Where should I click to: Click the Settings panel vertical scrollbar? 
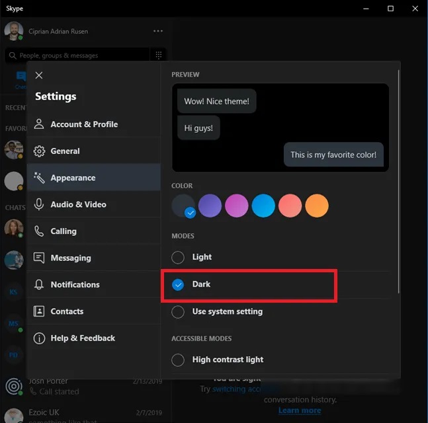point(398,181)
